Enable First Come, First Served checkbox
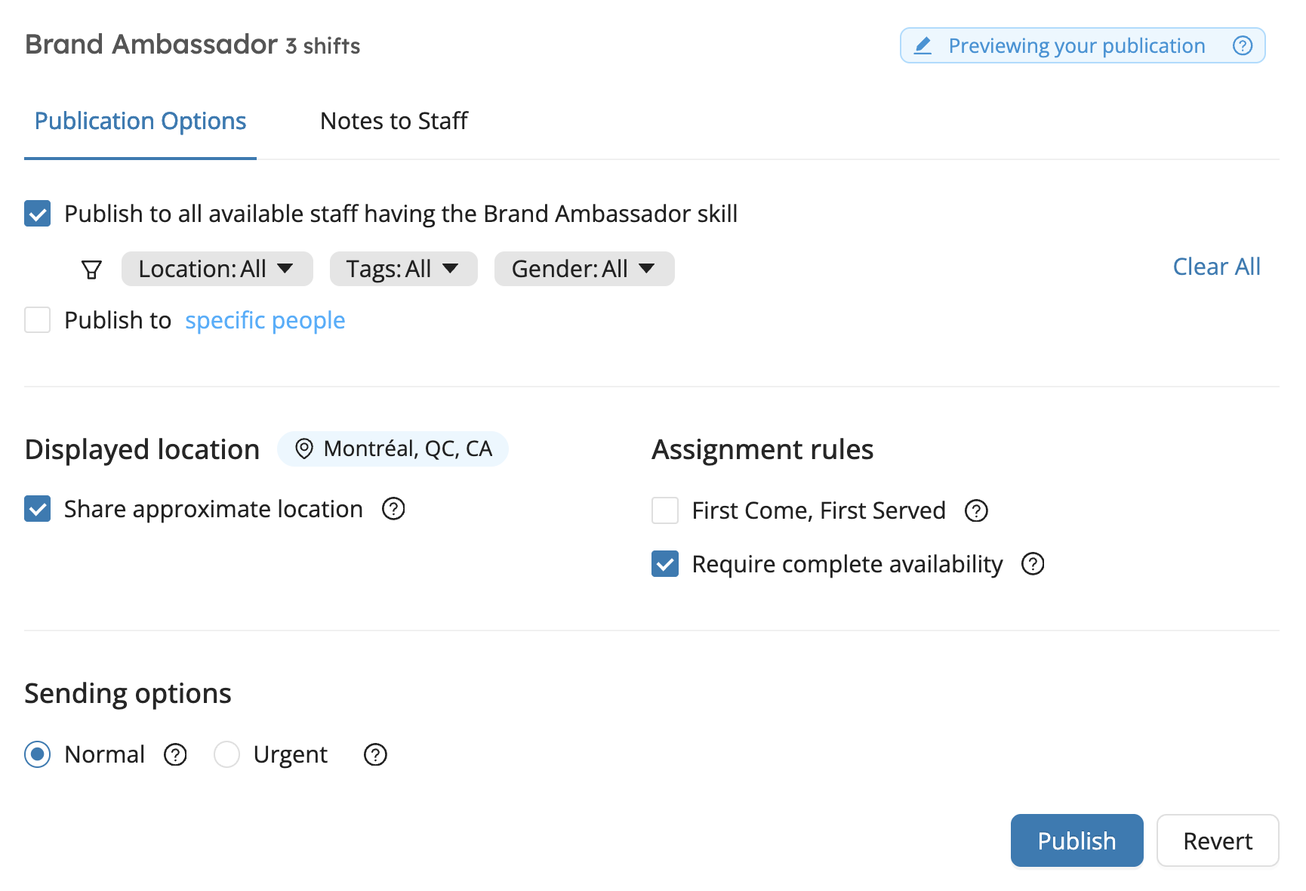Image resolution: width=1306 pixels, height=891 pixels. [x=665, y=510]
